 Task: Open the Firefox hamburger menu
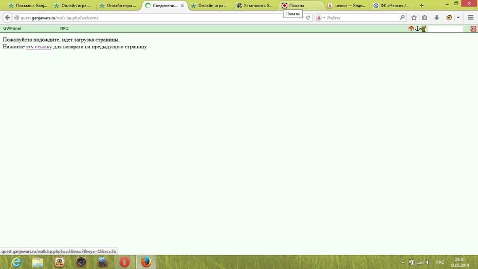point(470,17)
